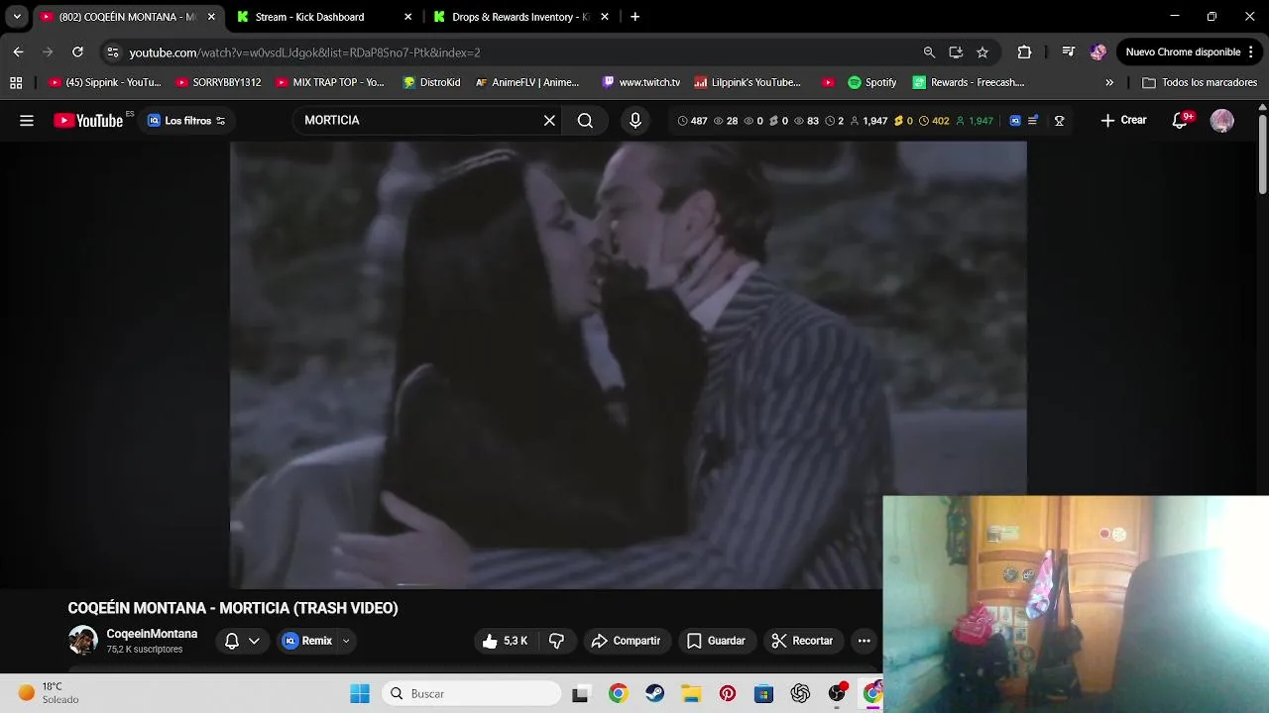
Task: Open Pinterest from the taskbar
Action: (728, 694)
